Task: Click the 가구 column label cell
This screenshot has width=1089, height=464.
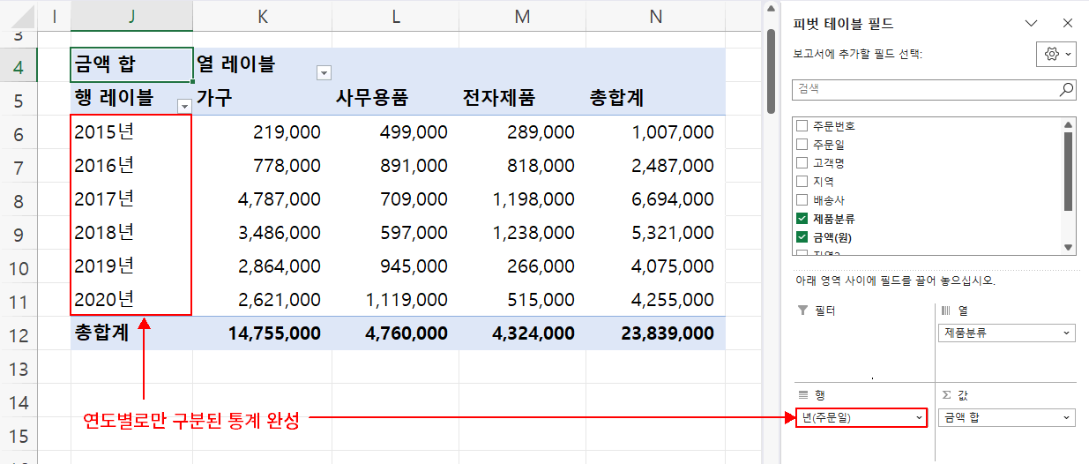Action: [x=262, y=98]
